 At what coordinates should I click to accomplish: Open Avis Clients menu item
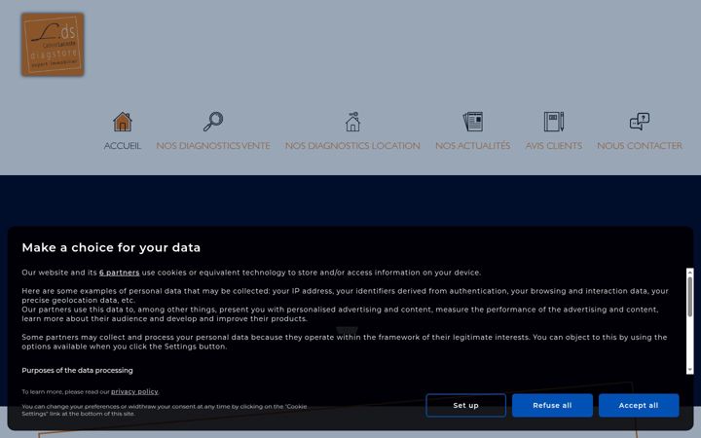tap(554, 146)
